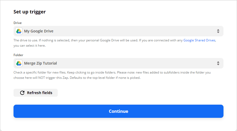
Task: Expand the Merge Zip Tutorial folder dropdown
Action: (41, 63)
